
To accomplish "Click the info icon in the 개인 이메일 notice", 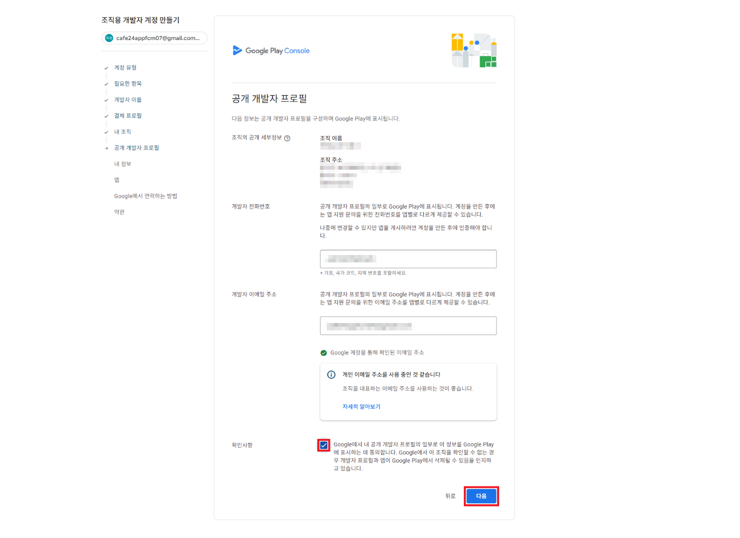I will 331,375.
